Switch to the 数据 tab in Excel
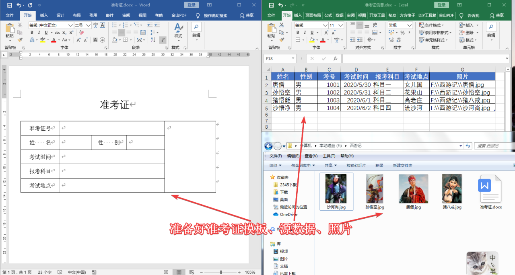The width and height of the screenshot is (515, 275). tap(340, 15)
